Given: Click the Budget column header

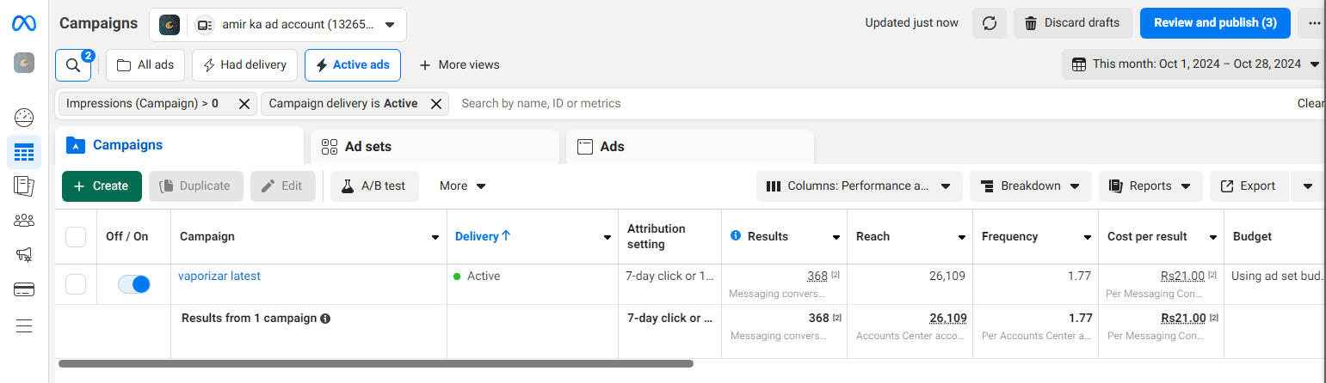Looking at the screenshot, I should pyautogui.click(x=1252, y=237).
